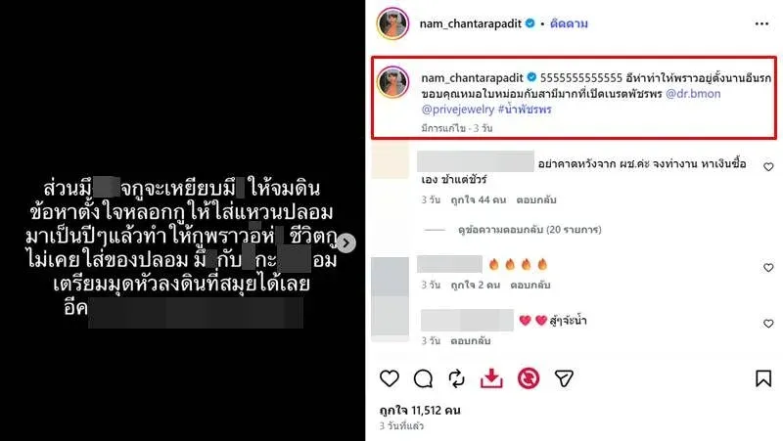Viewport: 783px width, 441px height.
Task: Save post with bookmark icon
Action: [763, 378]
